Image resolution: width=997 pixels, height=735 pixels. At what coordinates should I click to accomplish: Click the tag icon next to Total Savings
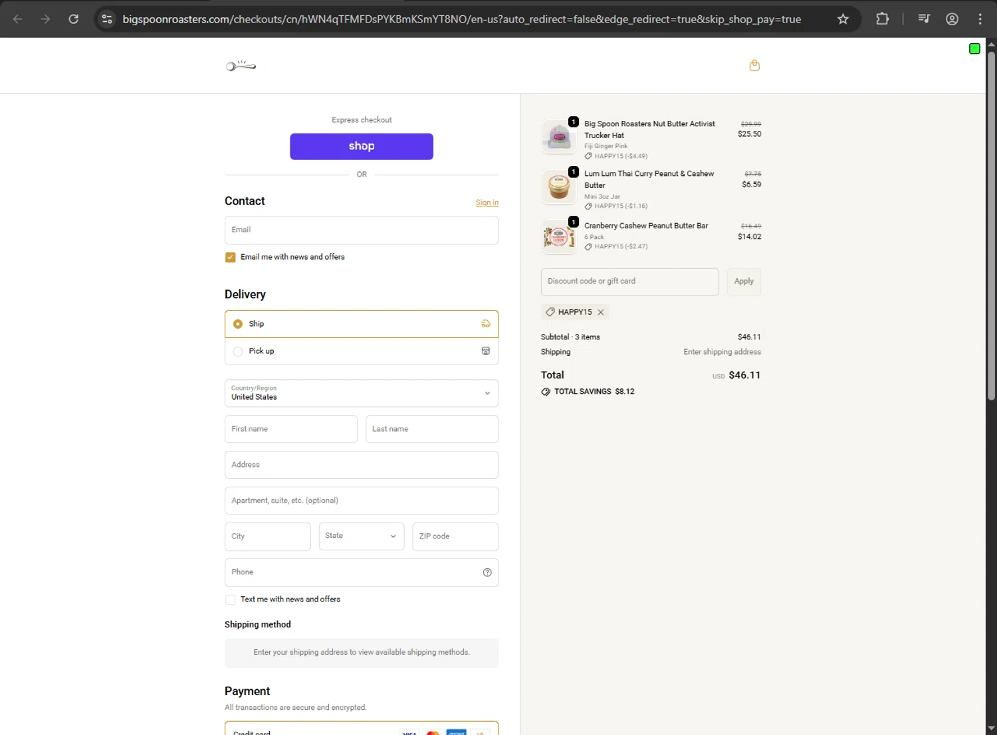pos(546,392)
